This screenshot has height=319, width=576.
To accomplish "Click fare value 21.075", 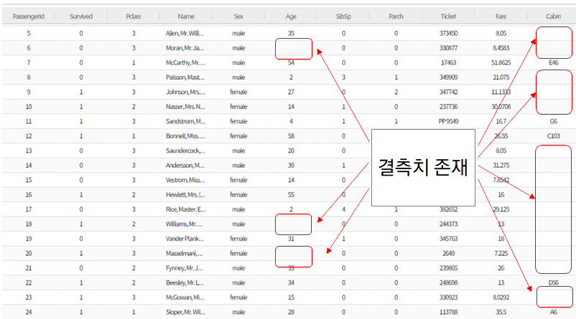I will coord(501,77).
